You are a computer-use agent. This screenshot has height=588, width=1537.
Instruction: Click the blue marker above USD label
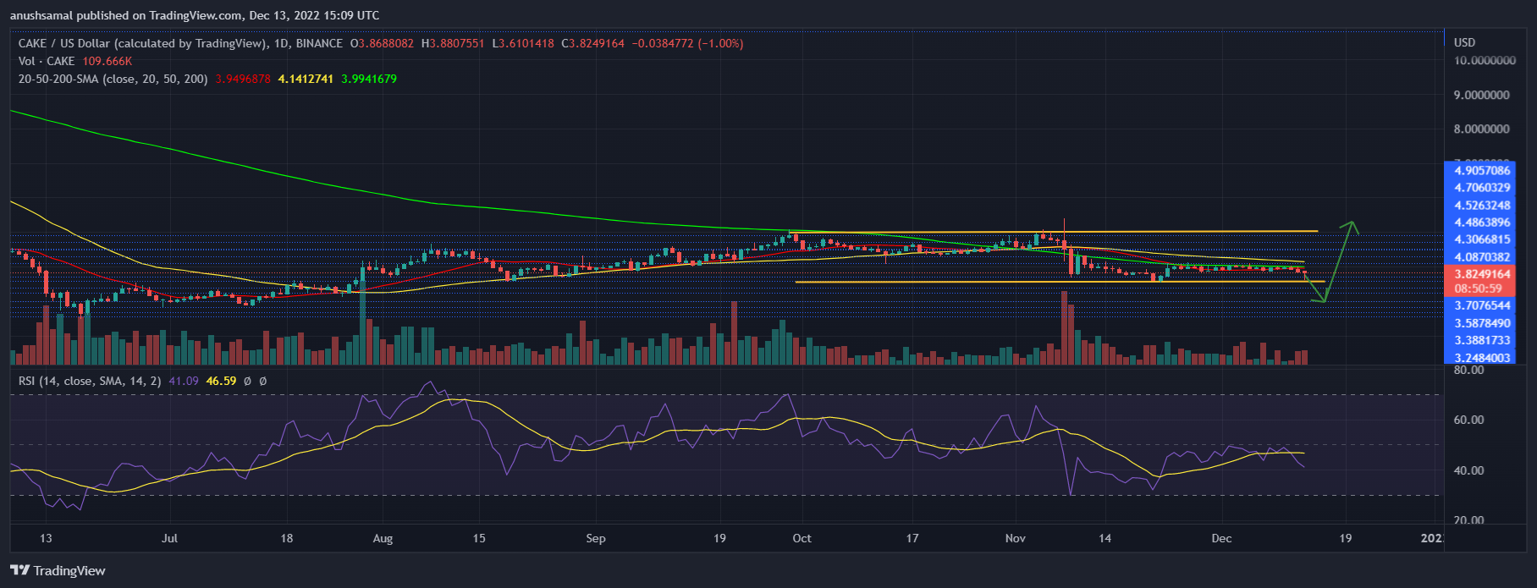tap(1444, 39)
